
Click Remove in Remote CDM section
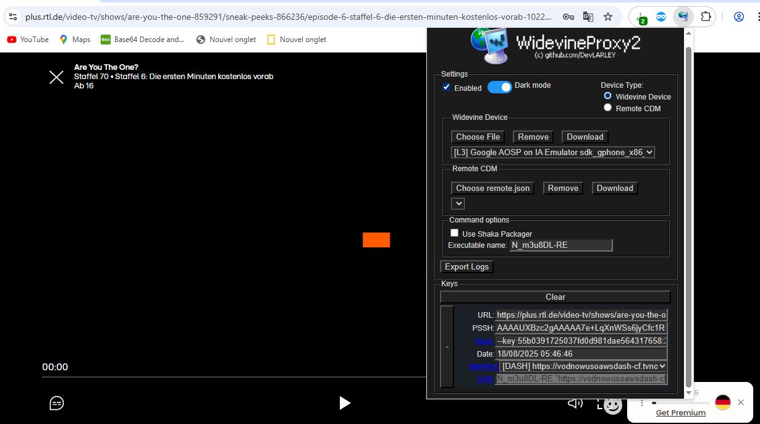tap(563, 188)
